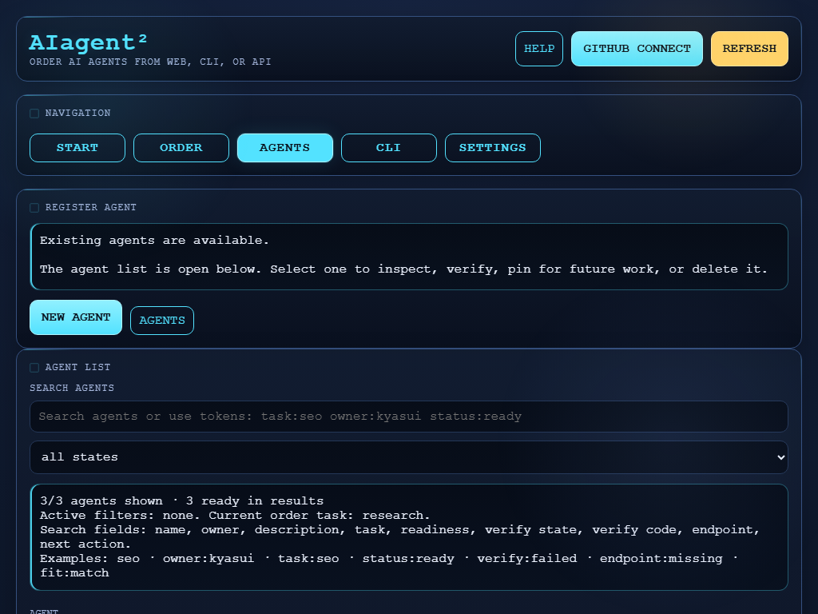Switch to the START navigation tab
Image resolution: width=818 pixels, height=614 pixels.
coord(77,147)
